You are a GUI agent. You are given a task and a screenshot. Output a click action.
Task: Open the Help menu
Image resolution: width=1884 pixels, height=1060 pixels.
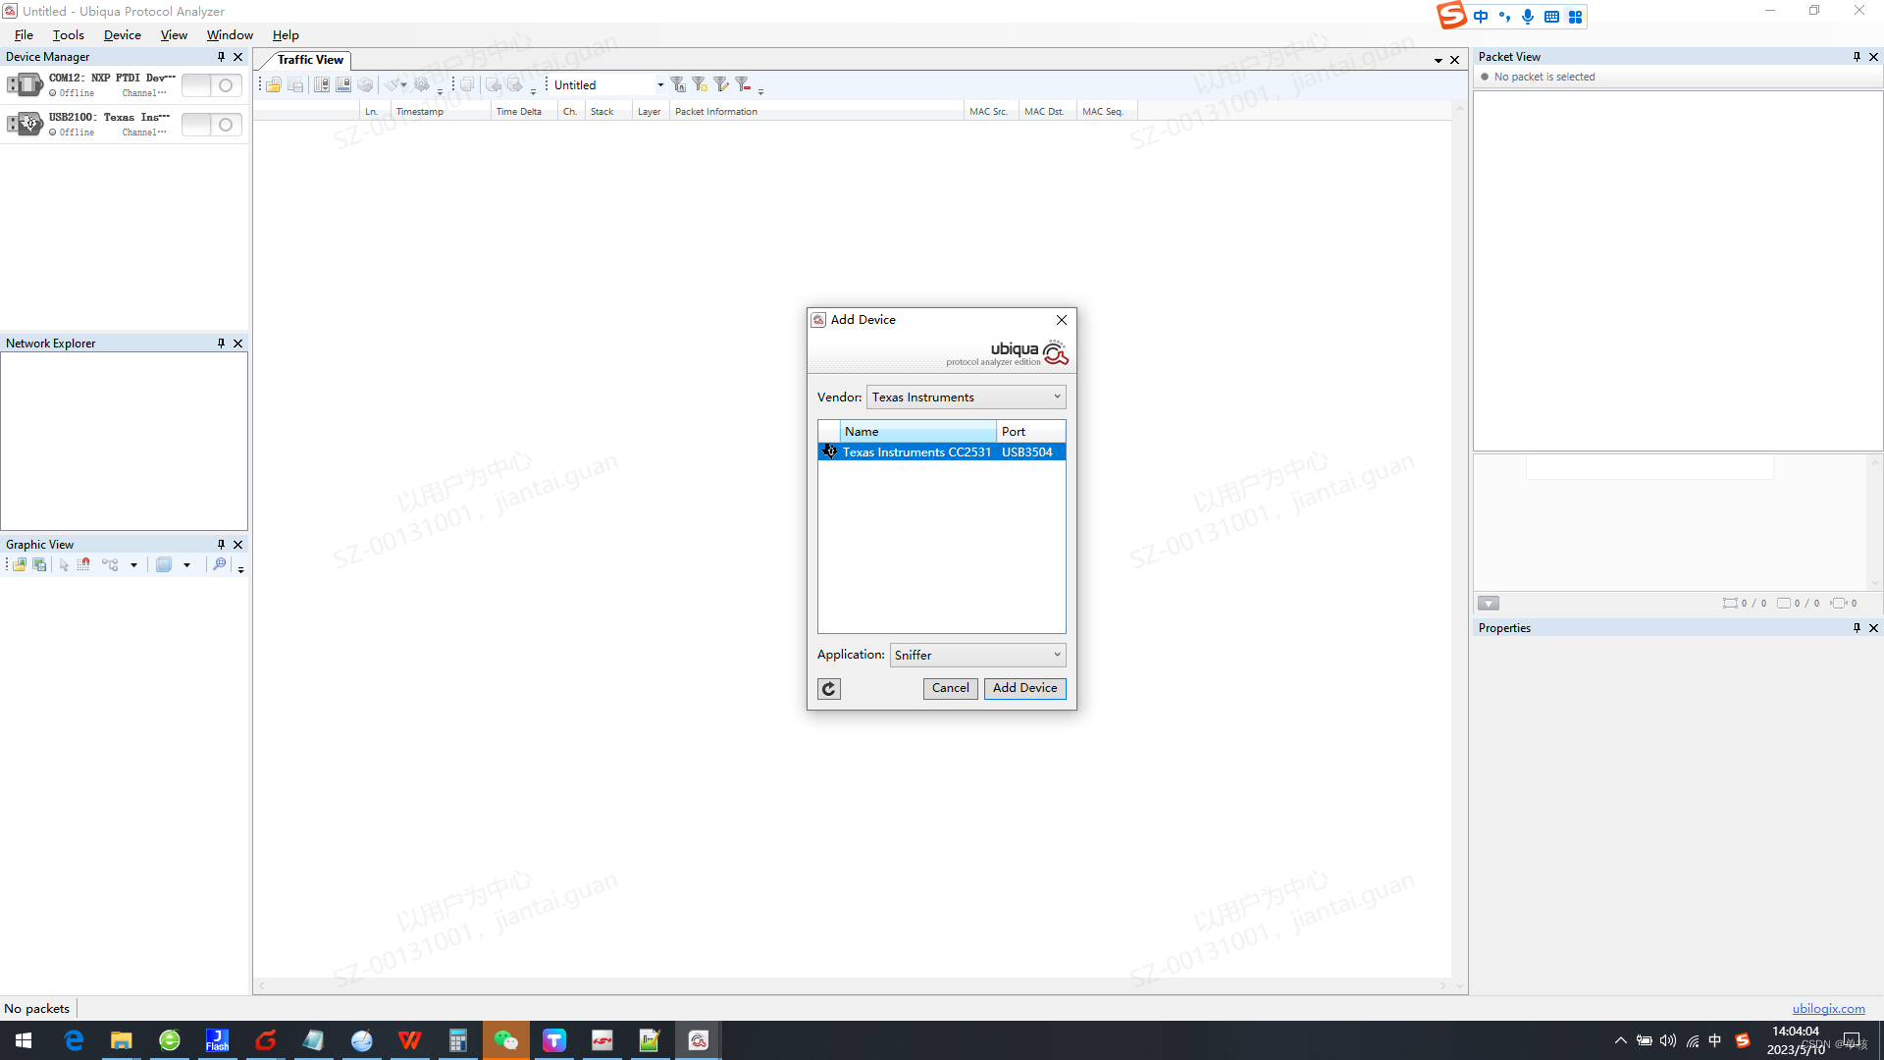coord(286,35)
